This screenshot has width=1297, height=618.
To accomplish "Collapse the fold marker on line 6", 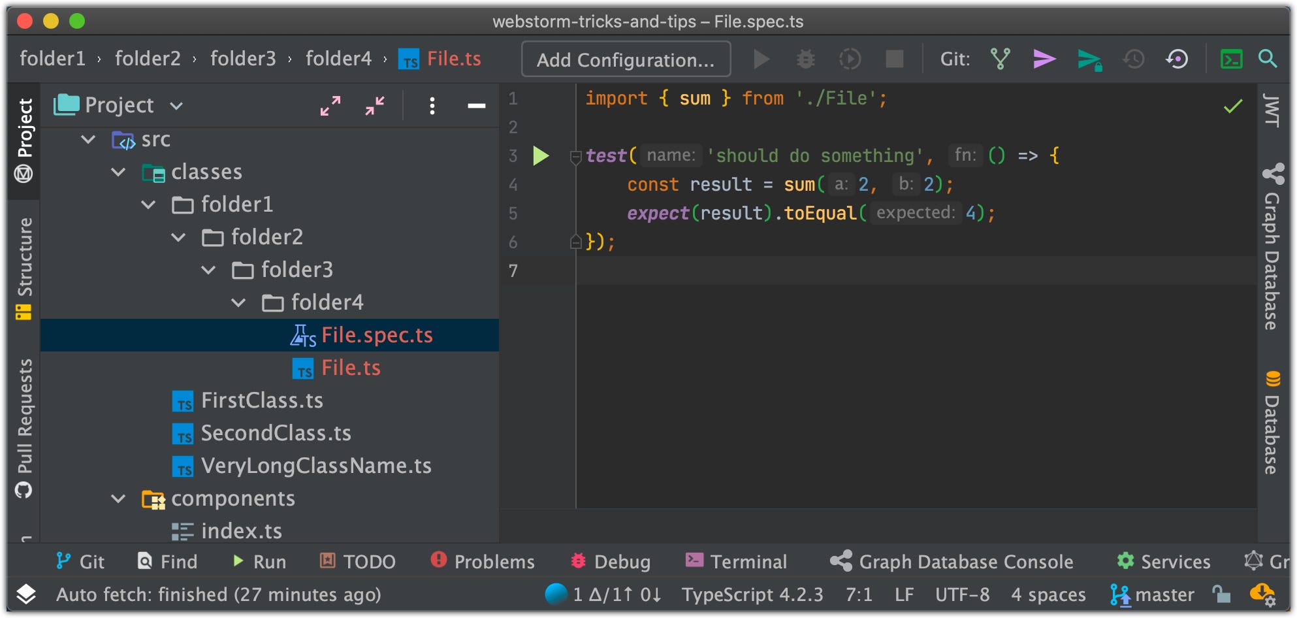I will click(x=575, y=242).
